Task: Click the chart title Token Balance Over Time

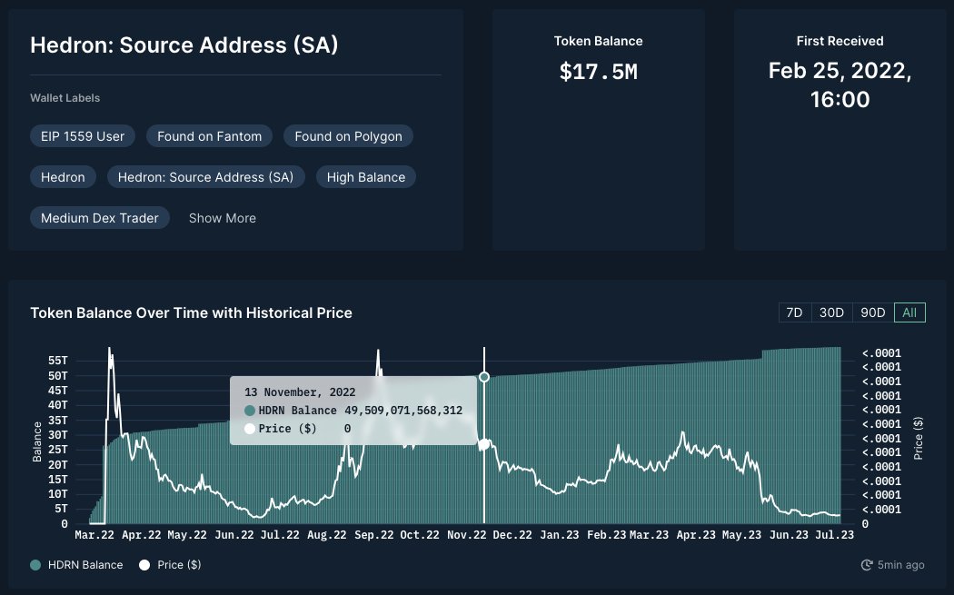Action: 191,312
